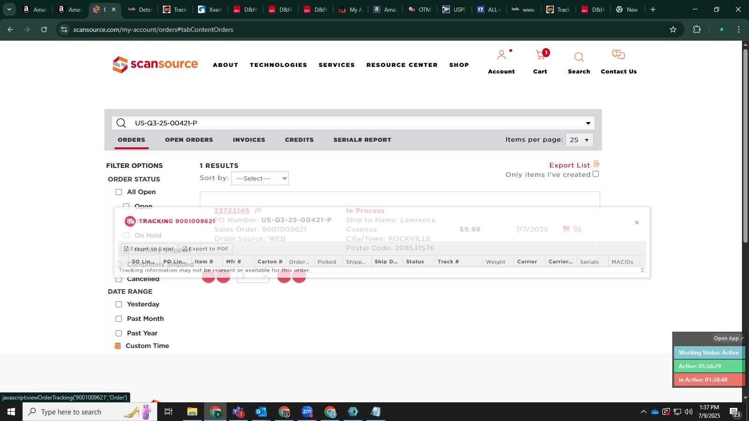Enable Only items I've created checkbox
749x421 pixels.
(595, 174)
